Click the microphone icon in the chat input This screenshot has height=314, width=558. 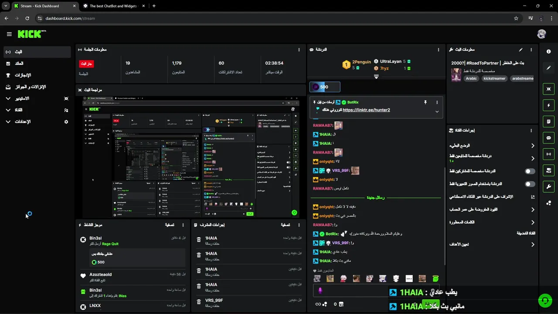(x=320, y=290)
